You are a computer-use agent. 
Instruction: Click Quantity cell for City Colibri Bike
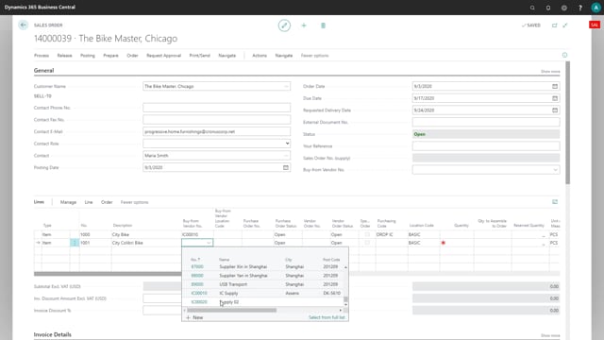pos(457,243)
